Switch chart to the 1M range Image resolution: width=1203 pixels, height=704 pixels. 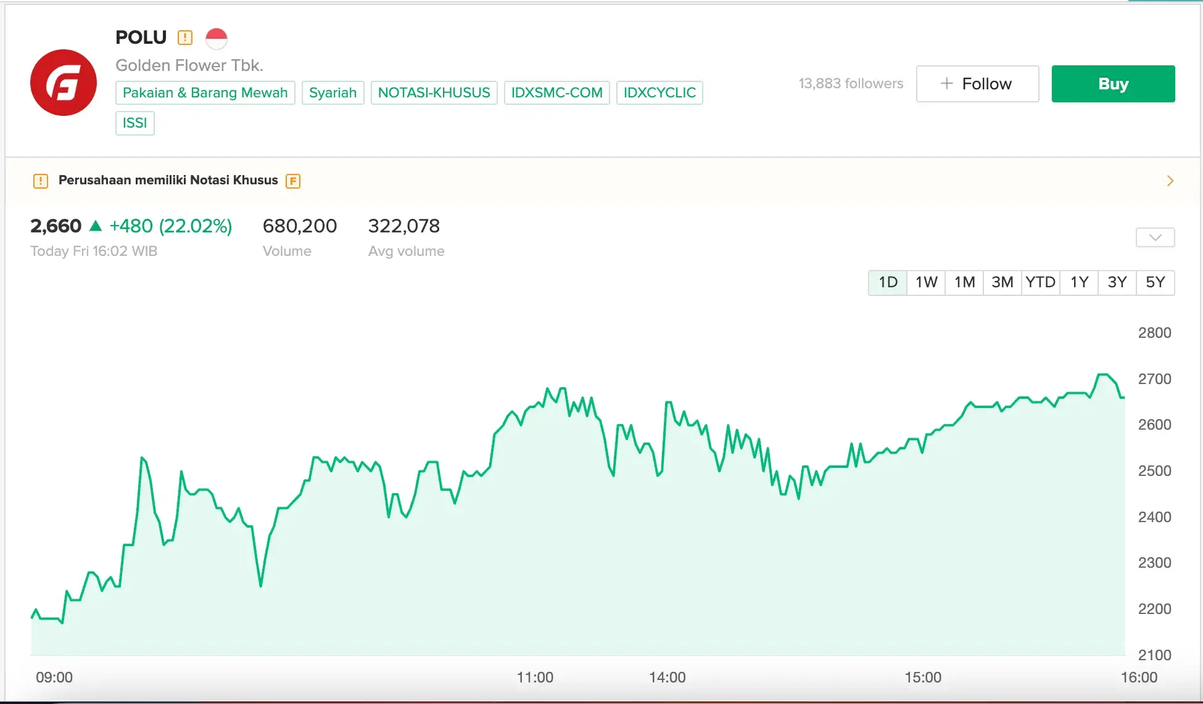tap(964, 282)
